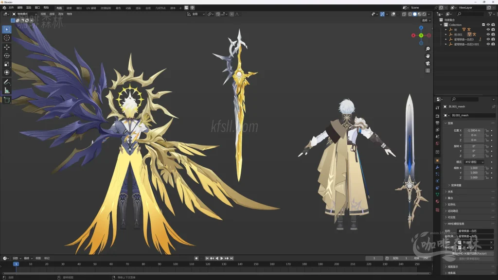The width and height of the screenshot is (498, 280).
Task: Open the 窗口 Window menu
Action: click(37, 8)
